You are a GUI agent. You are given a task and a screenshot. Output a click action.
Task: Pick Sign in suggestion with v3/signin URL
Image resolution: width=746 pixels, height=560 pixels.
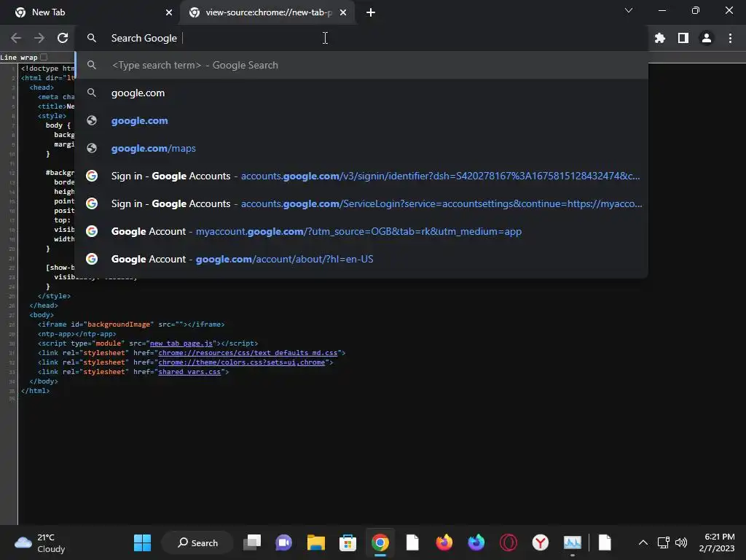361,176
